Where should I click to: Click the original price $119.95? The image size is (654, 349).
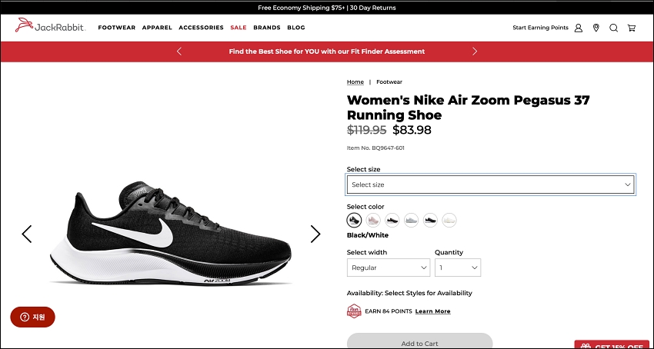366,130
